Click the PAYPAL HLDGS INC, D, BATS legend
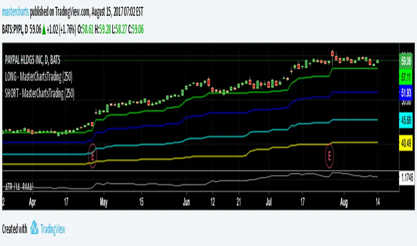This screenshot has width=417, height=246. click(33, 60)
